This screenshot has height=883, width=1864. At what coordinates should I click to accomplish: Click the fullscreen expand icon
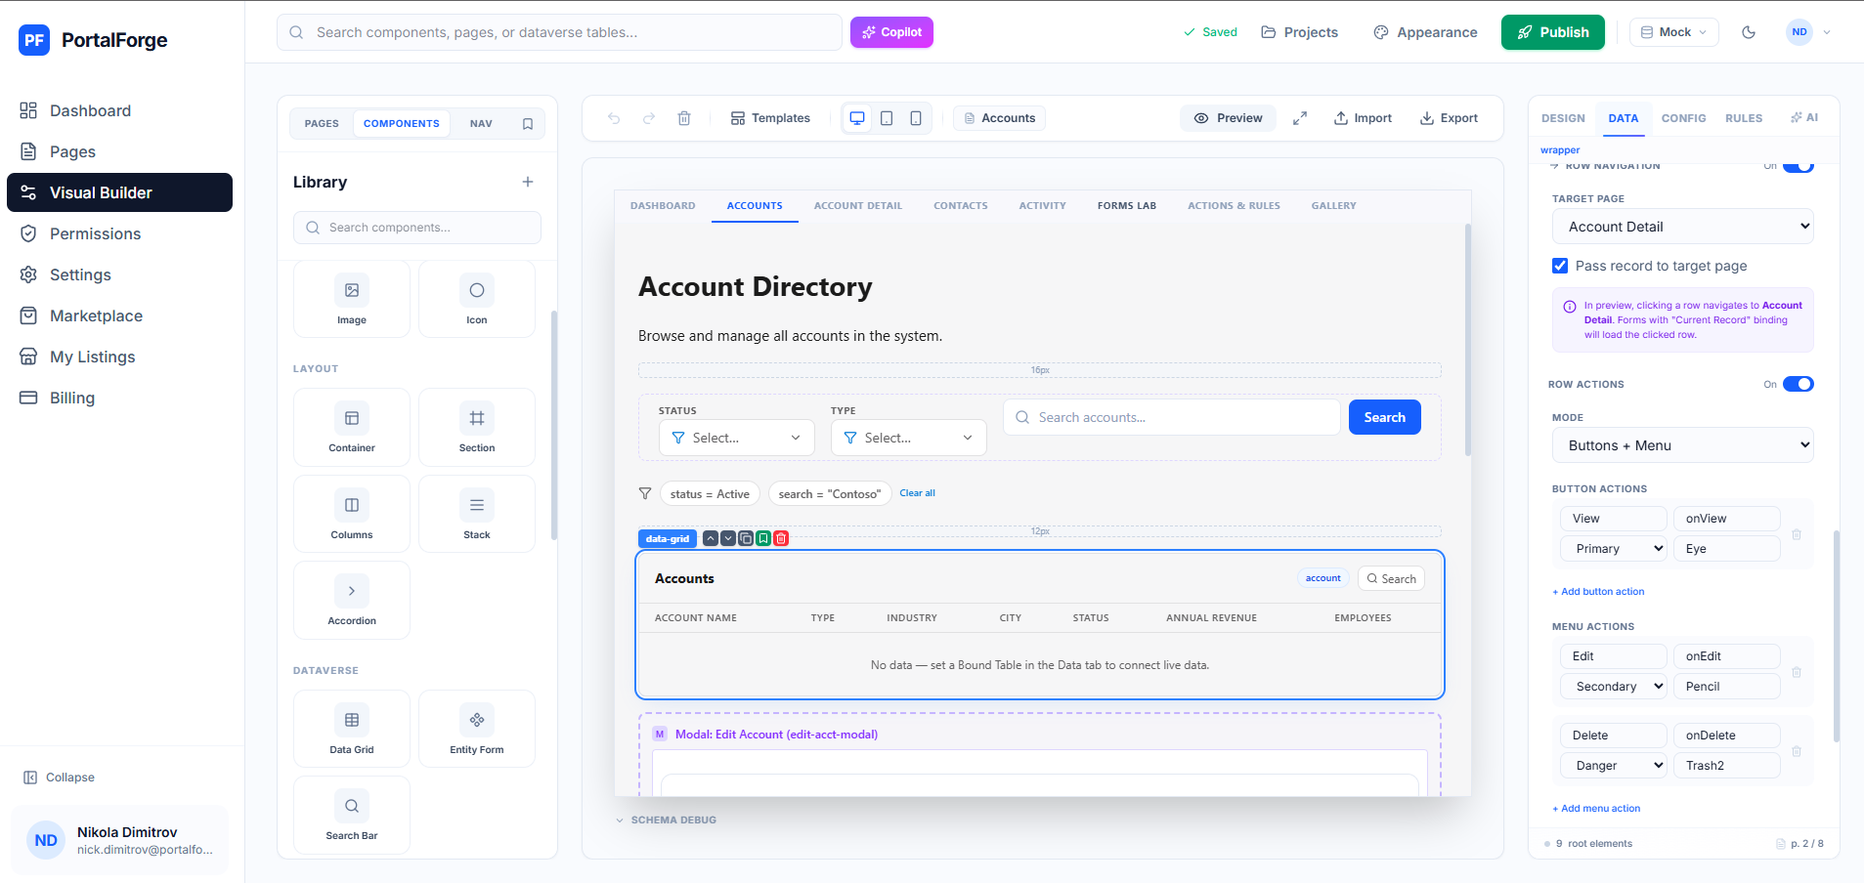(1300, 118)
